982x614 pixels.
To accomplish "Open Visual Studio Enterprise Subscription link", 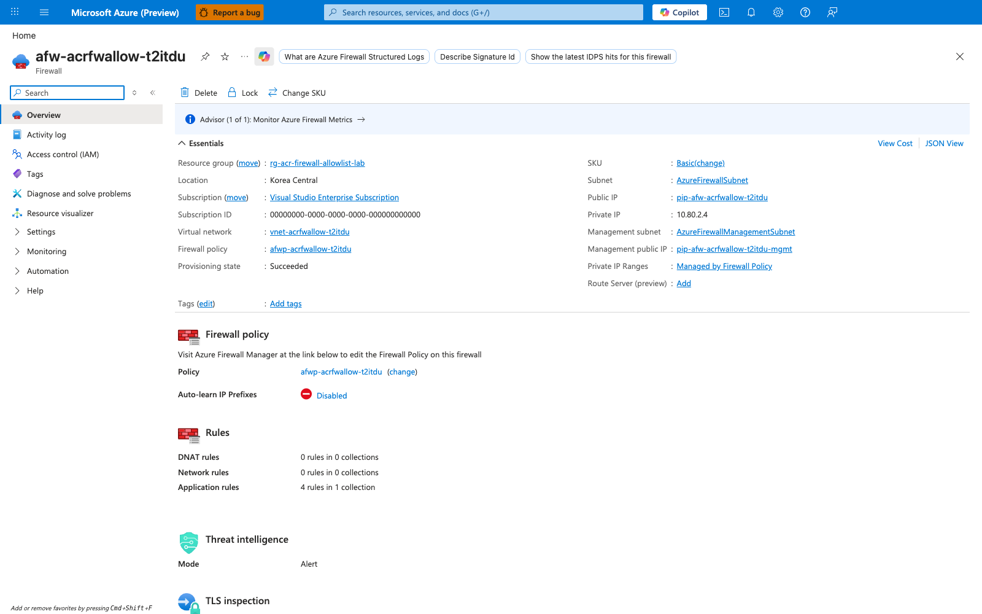I will tap(334, 197).
